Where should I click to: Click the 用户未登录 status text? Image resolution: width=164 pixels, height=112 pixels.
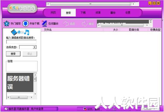[x=37, y=109]
